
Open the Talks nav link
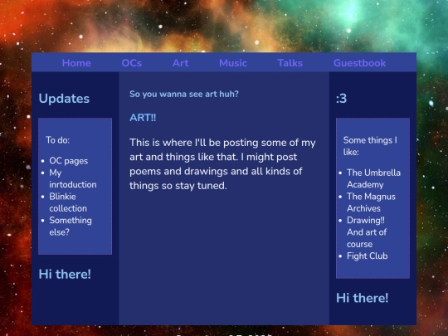290,63
